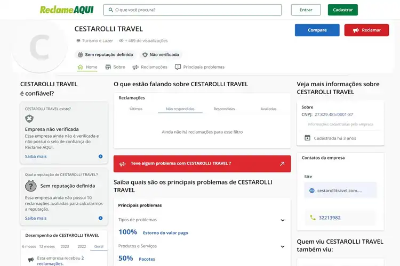Image resolution: width=400 pixels, height=266 pixels.
Task: Click 'Saiba mais' in reputation card
Action: click(x=36, y=218)
